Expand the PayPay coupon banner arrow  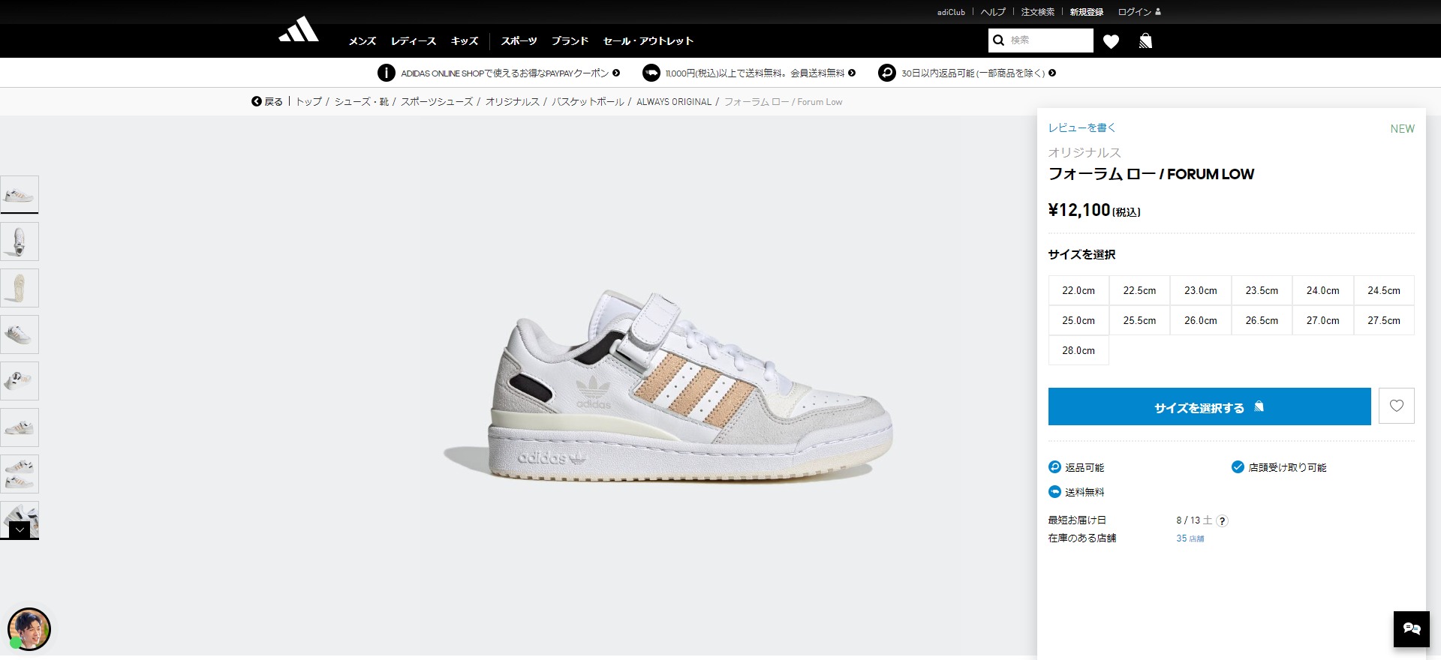click(x=616, y=73)
